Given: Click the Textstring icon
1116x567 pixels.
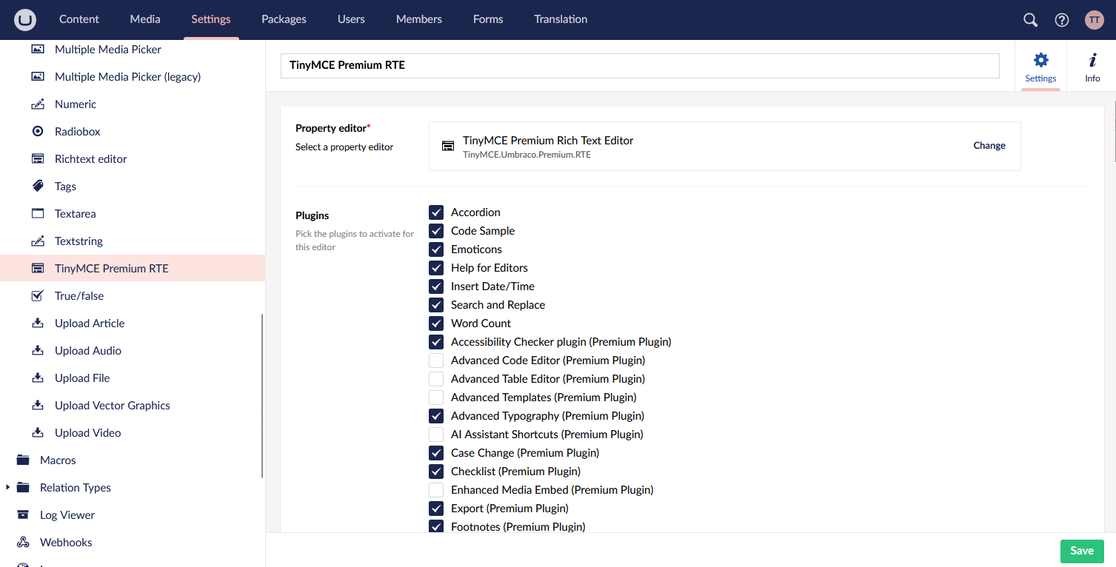Looking at the screenshot, I should [x=38, y=241].
